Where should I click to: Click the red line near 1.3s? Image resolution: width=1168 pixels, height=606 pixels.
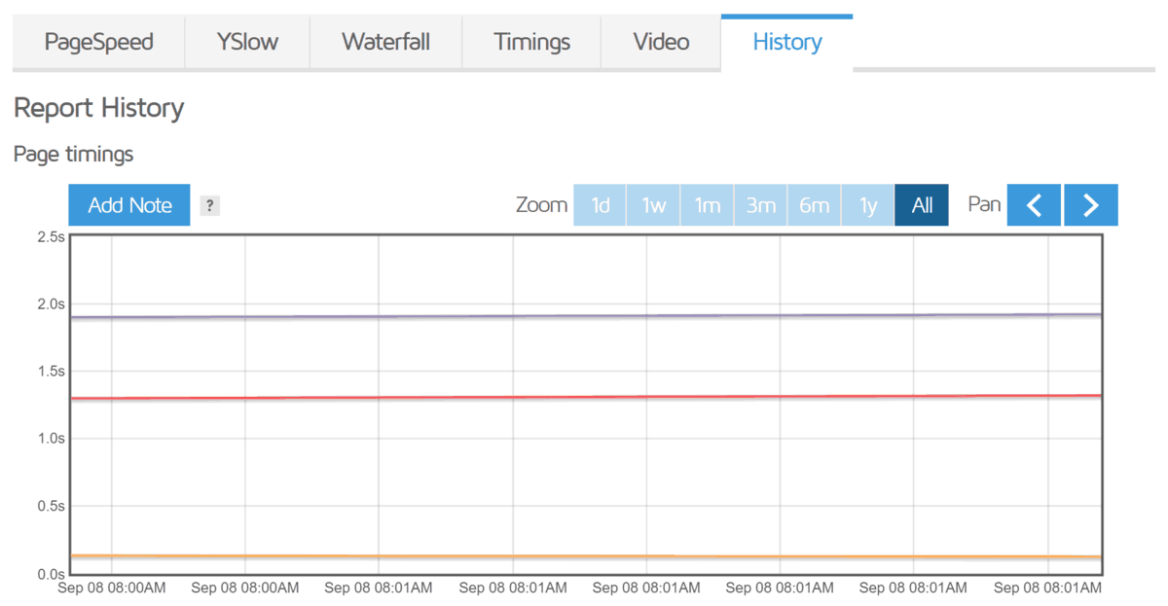(584, 397)
